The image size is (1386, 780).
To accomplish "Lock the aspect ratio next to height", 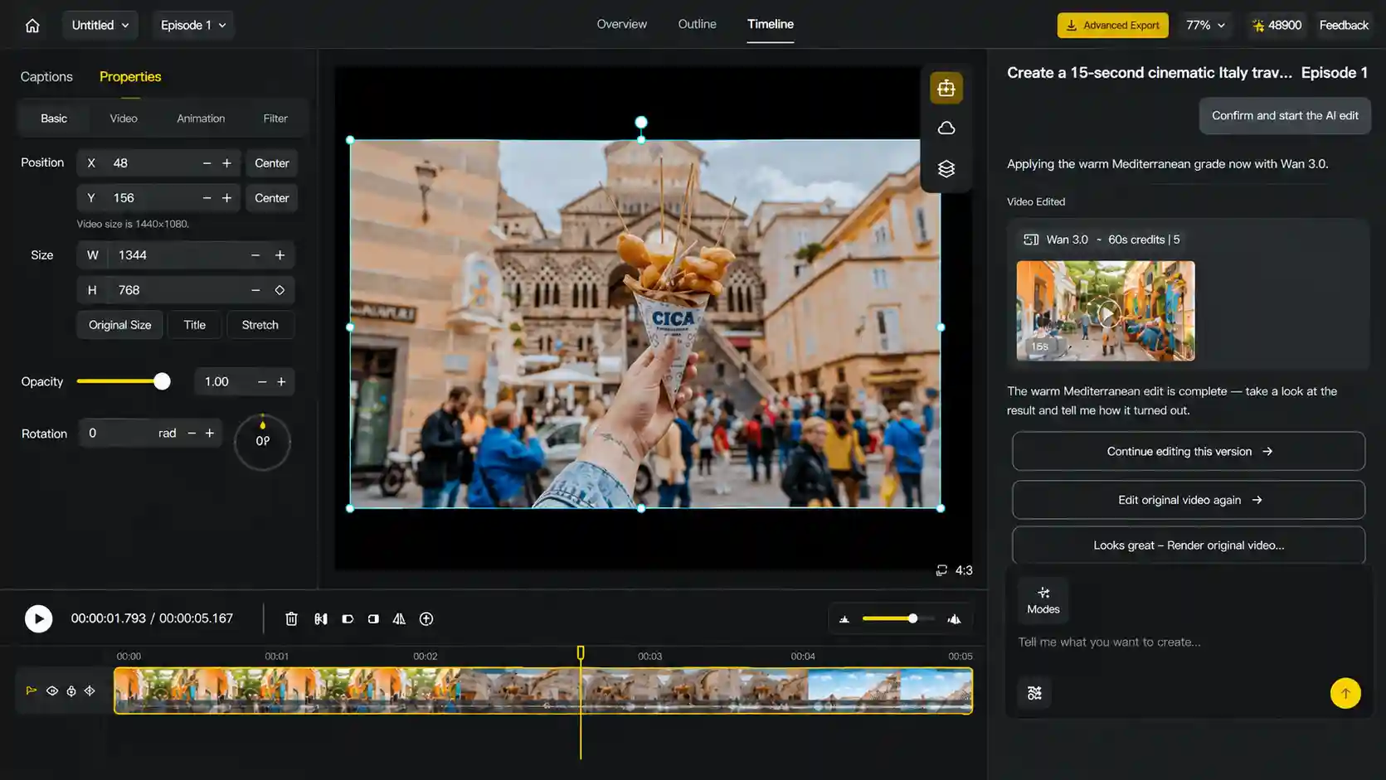I will (x=280, y=290).
